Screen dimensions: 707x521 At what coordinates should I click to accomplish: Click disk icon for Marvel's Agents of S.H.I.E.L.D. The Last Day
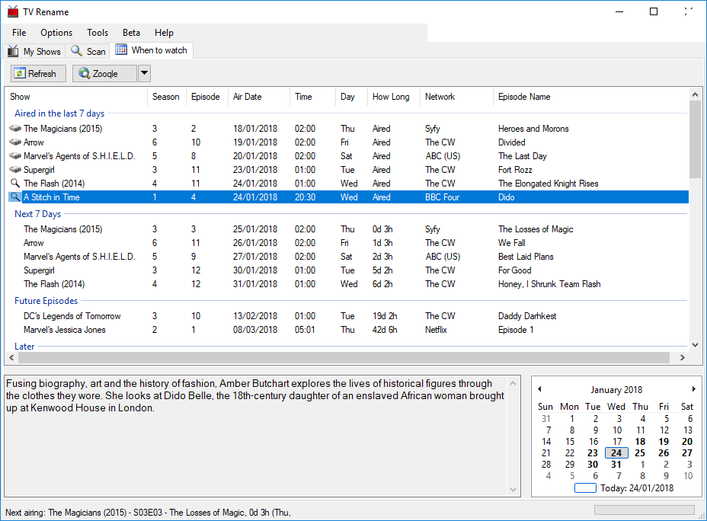pos(14,156)
